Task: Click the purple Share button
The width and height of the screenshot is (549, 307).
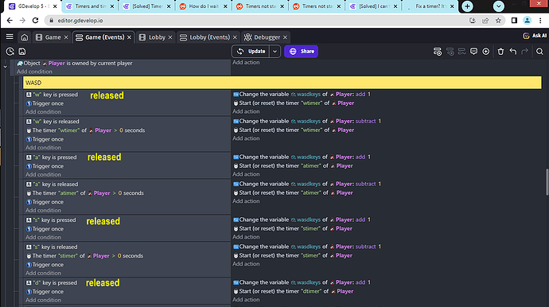Action: coord(301,52)
